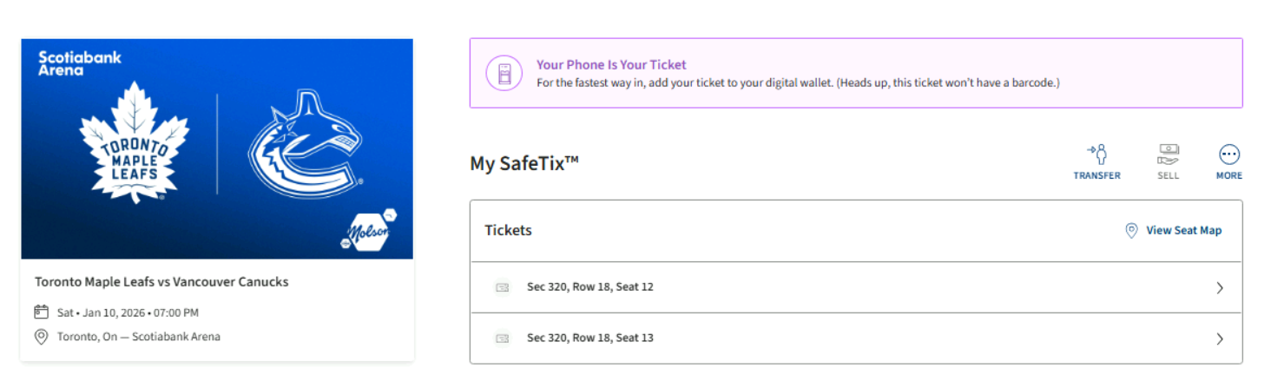Click the calendar icon beside event date
The height and width of the screenshot is (388, 1284).
click(41, 312)
